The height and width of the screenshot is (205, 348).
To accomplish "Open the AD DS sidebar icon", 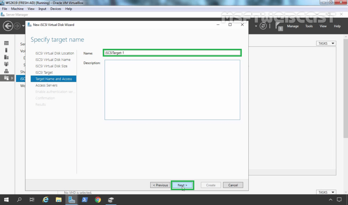I will pyautogui.click(x=6, y=64).
